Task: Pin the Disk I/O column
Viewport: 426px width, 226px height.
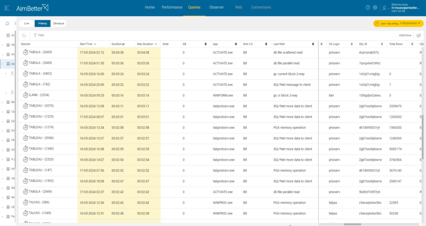Action: [x=266, y=44]
